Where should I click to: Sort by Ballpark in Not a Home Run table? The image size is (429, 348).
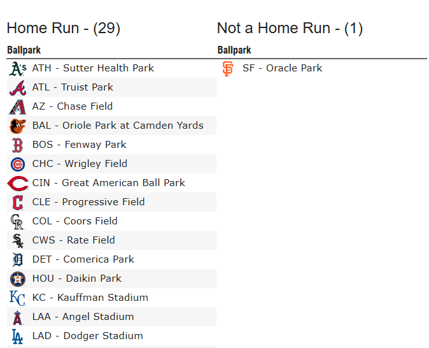coord(234,50)
